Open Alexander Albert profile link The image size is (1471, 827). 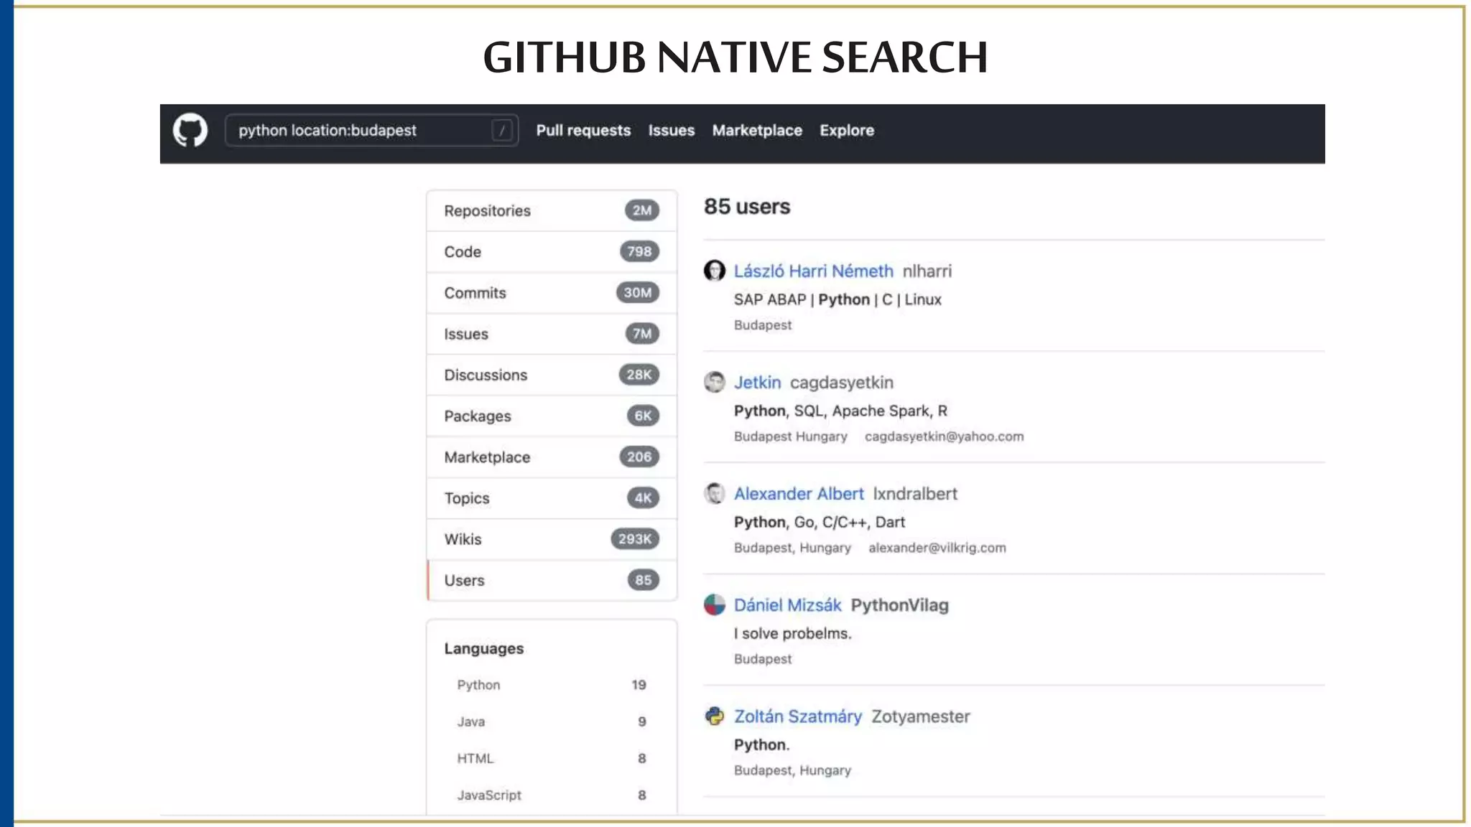pyautogui.click(x=799, y=494)
